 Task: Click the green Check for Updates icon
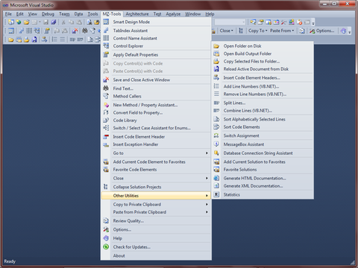[x=106, y=247]
